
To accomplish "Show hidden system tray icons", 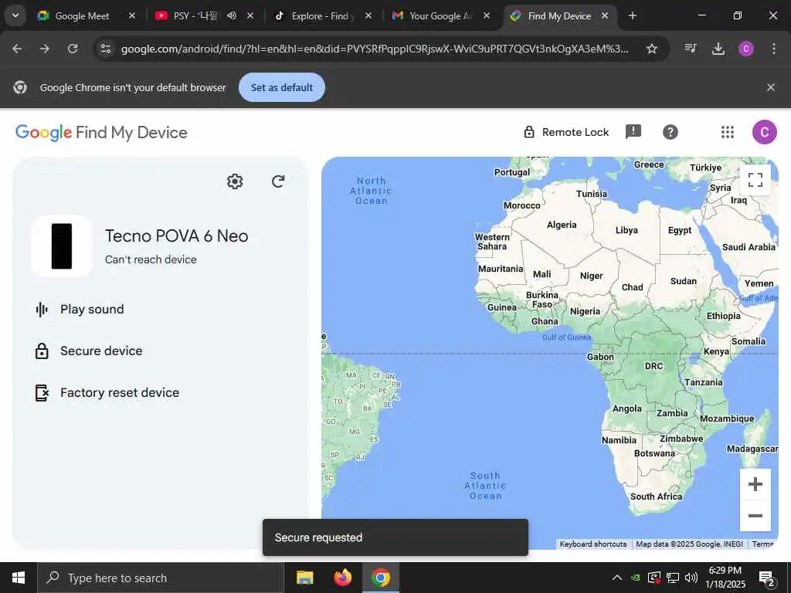I will 617,578.
